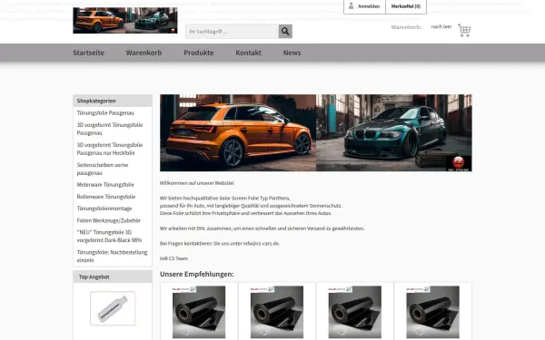The height and width of the screenshot is (340, 545).
Task: Open the News menu item
Action: pyautogui.click(x=292, y=53)
